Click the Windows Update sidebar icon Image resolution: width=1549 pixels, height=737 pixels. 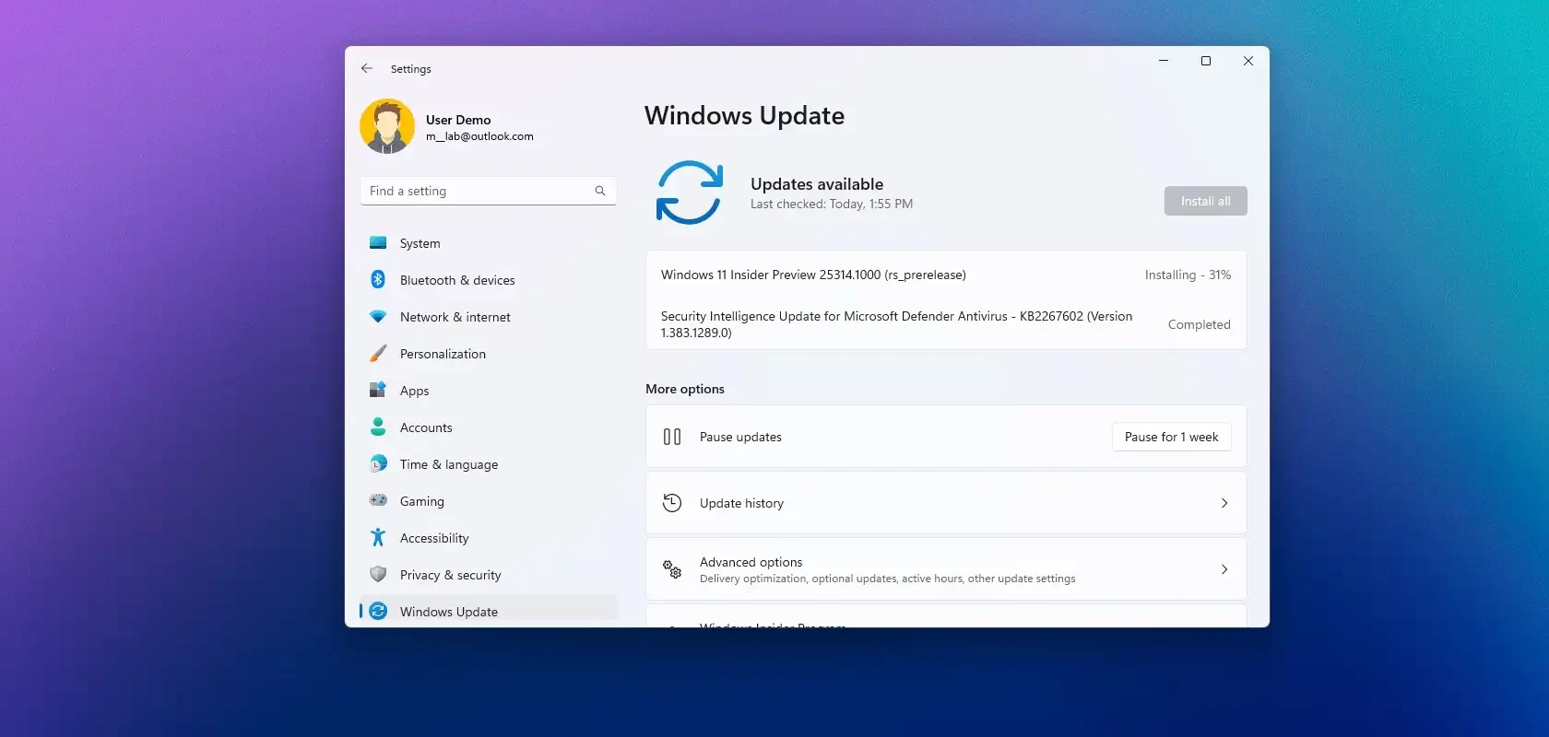pyautogui.click(x=378, y=611)
